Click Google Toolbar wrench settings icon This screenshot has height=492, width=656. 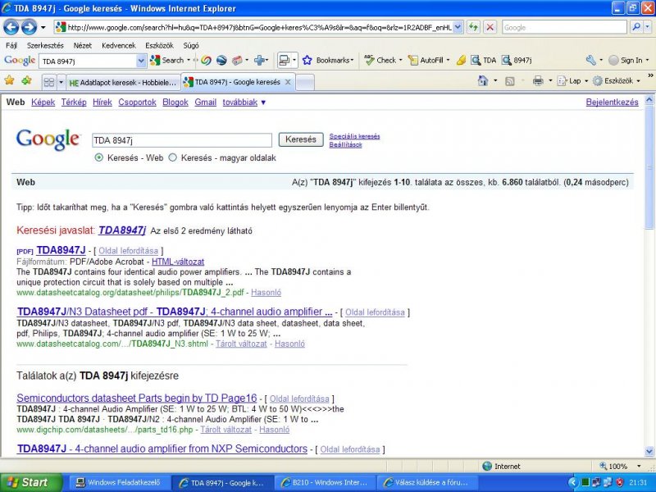(x=590, y=60)
